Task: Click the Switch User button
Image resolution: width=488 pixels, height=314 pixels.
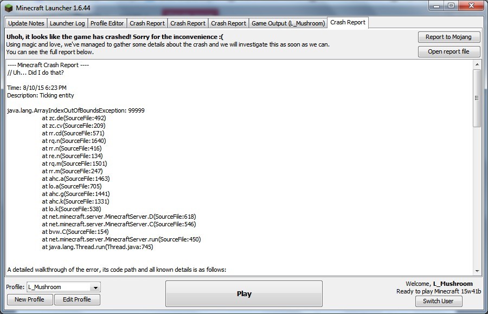Action: [439, 301]
